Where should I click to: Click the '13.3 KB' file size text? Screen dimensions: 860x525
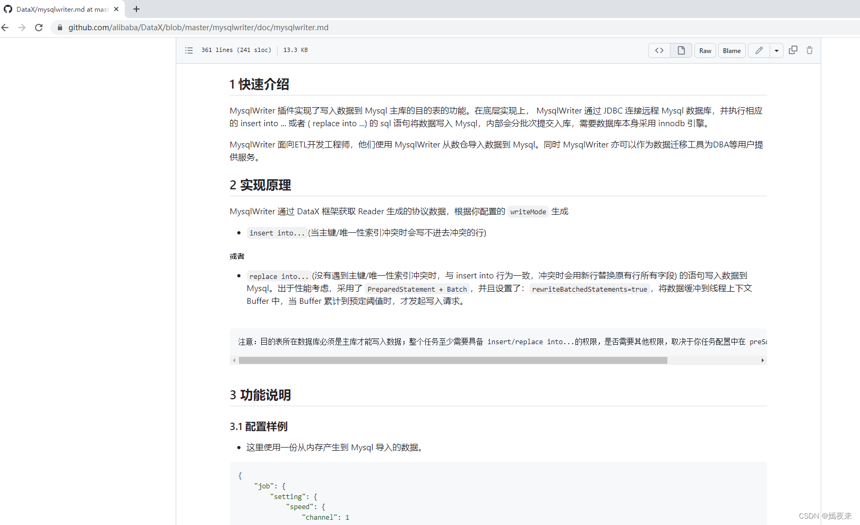point(295,50)
